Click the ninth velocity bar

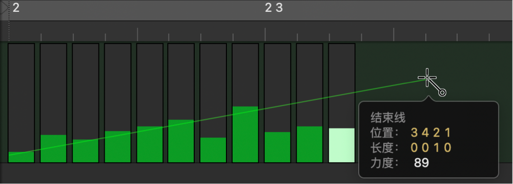point(277,147)
